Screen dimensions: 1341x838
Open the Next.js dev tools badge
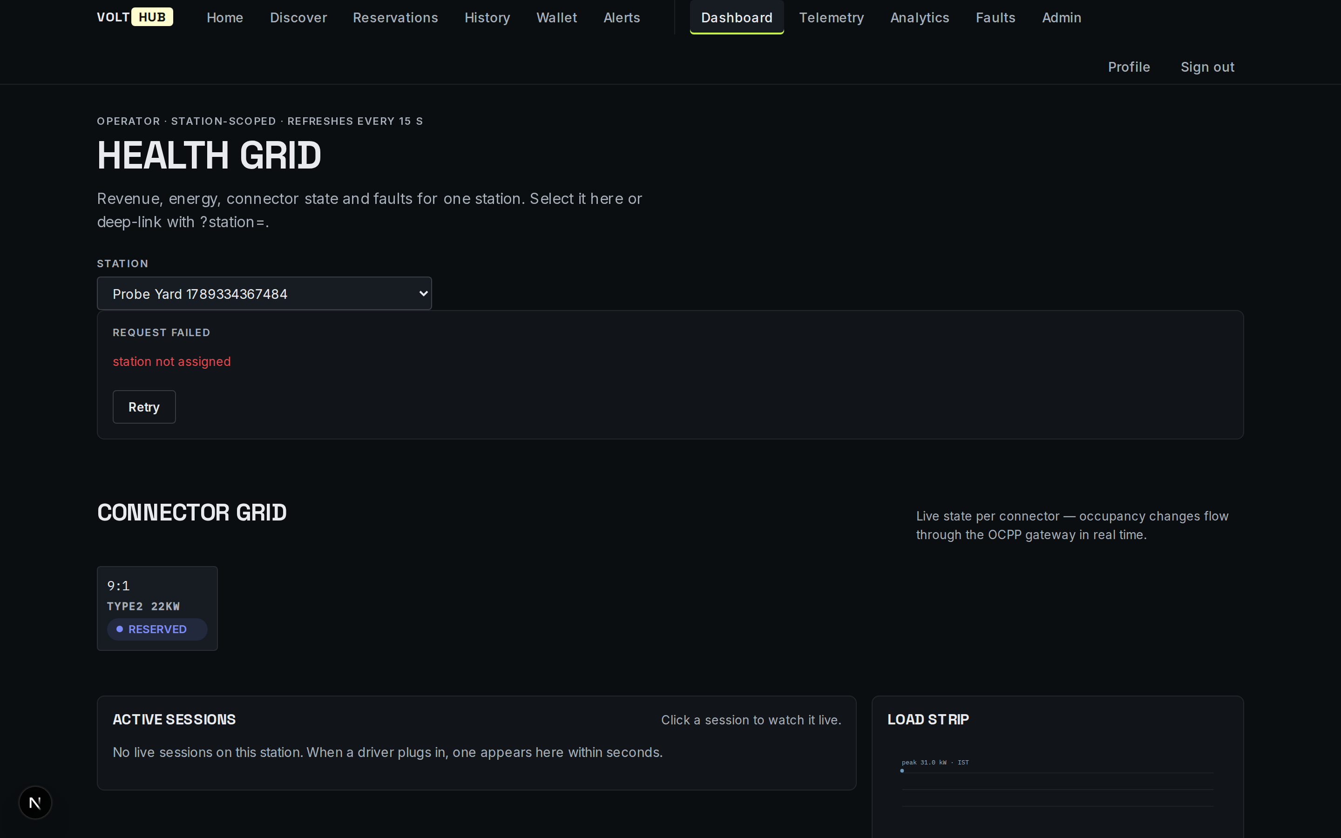tap(35, 803)
